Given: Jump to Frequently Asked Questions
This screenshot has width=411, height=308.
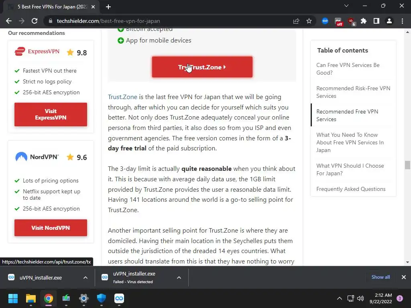Looking at the screenshot, I should coord(351,189).
